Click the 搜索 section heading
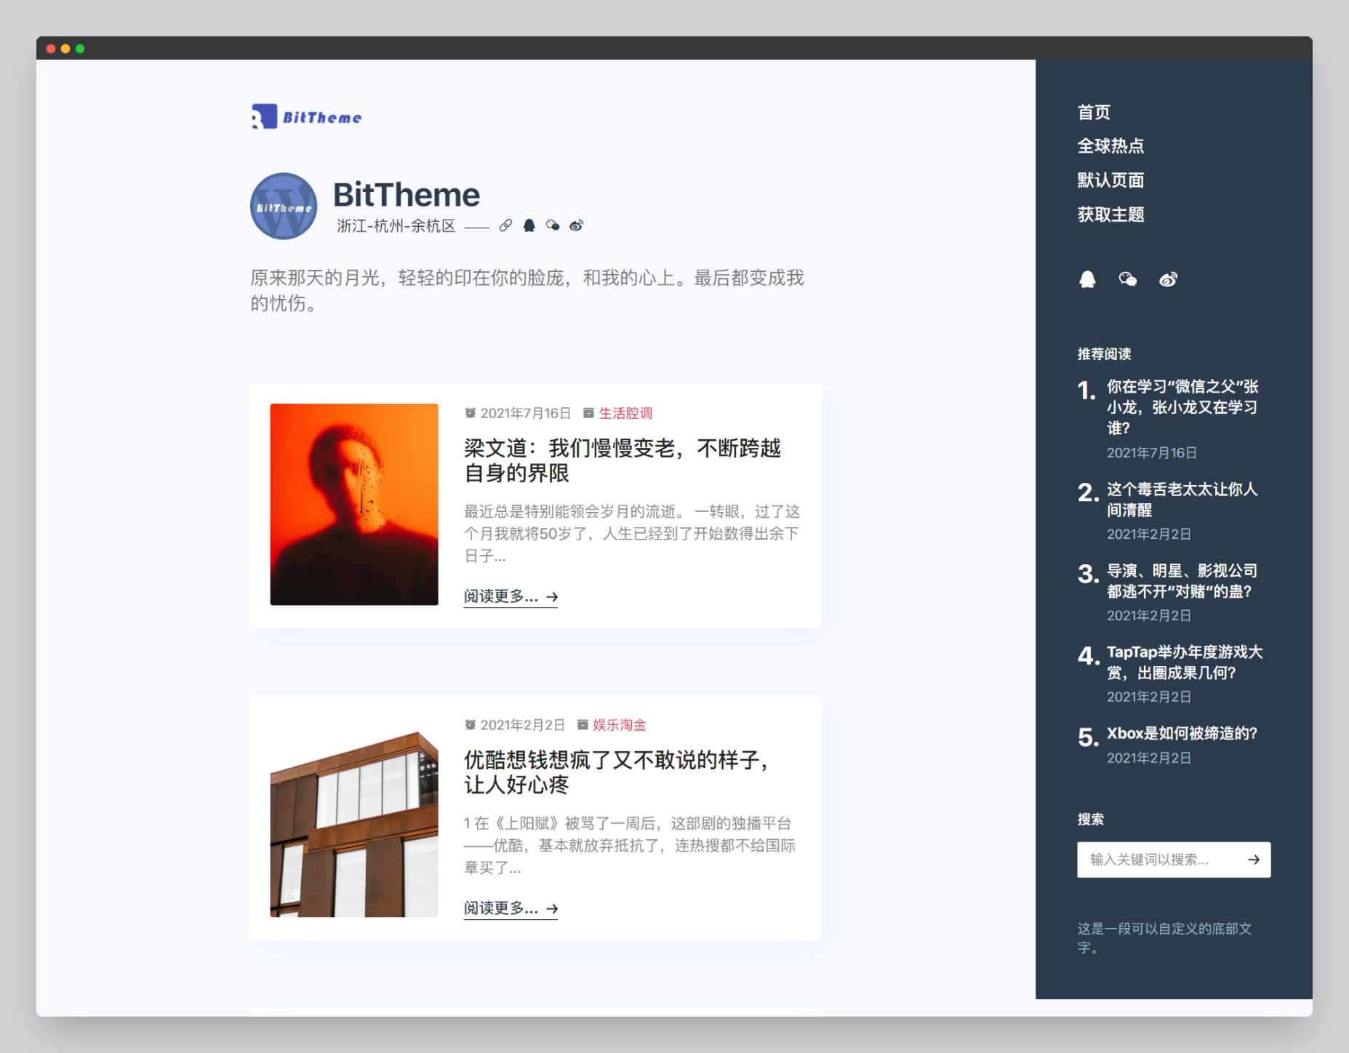This screenshot has height=1053, width=1349. click(x=1091, y=820)
